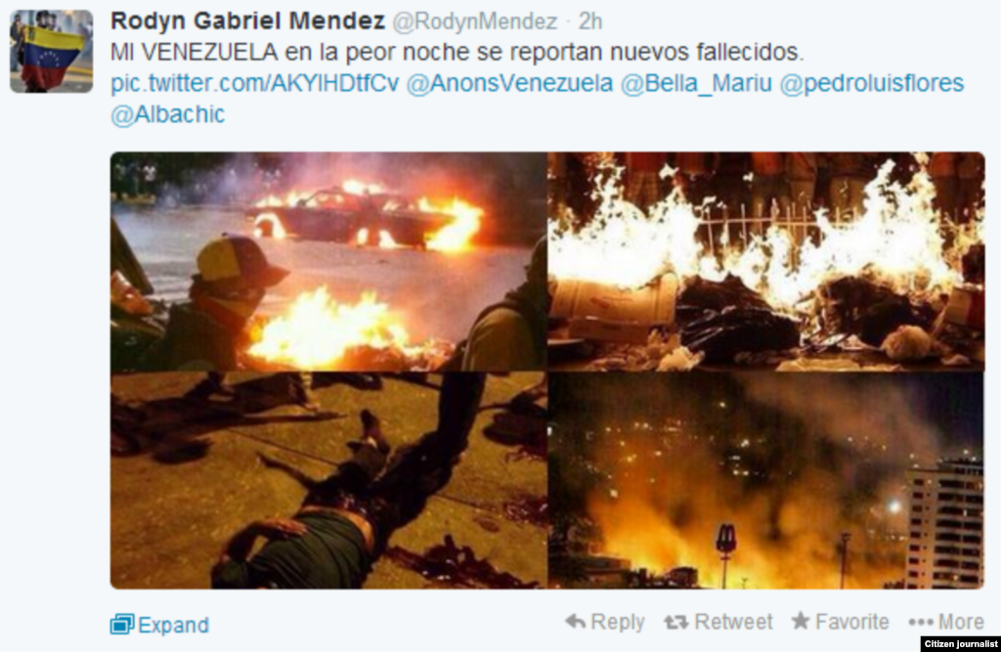View the burning car photo
The image size is (1001, 652).
[x=328, y=262]
